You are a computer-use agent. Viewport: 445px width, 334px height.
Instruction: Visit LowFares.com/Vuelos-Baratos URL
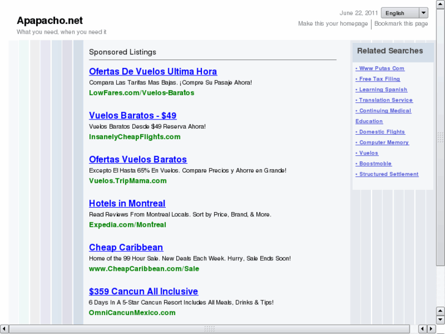pyautogui.click(x=141, y=93)
